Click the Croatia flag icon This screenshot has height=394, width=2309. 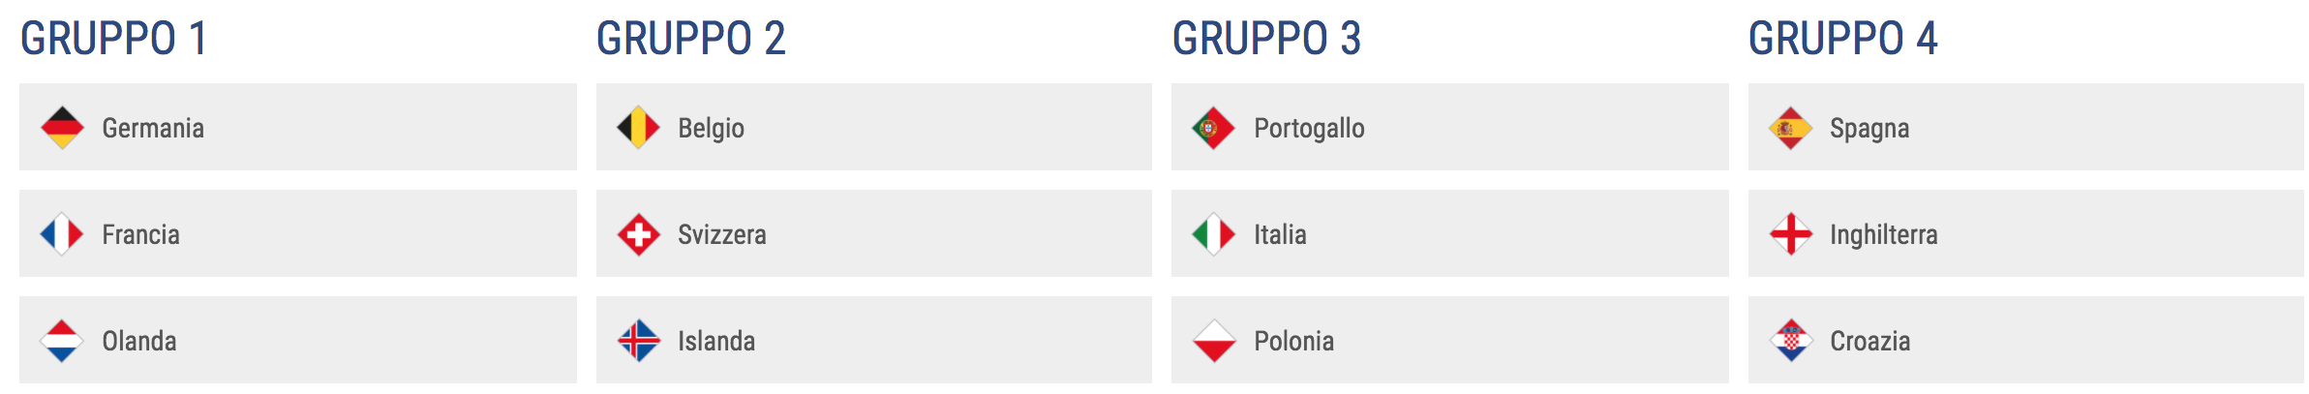coord(1790,341)
